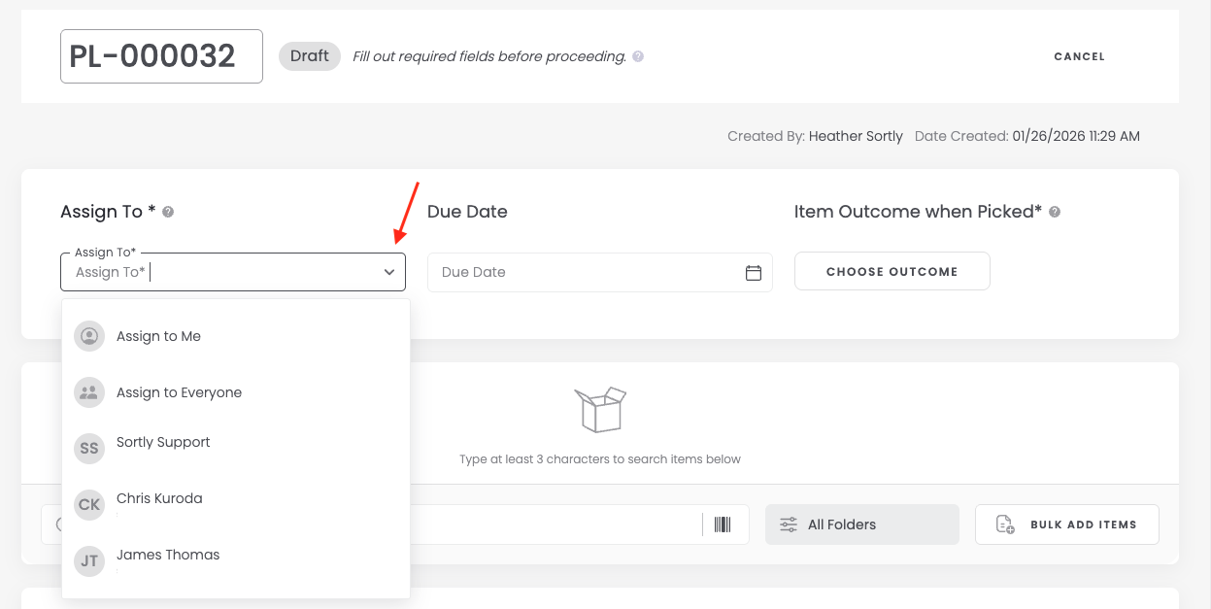Click help icon beside required fields message
The height and width of the screenshot is (609, 1211).
(638, 56)
